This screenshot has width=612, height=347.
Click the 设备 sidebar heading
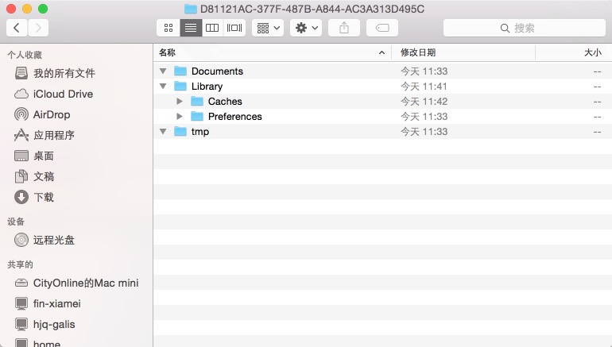coord(16,222)
